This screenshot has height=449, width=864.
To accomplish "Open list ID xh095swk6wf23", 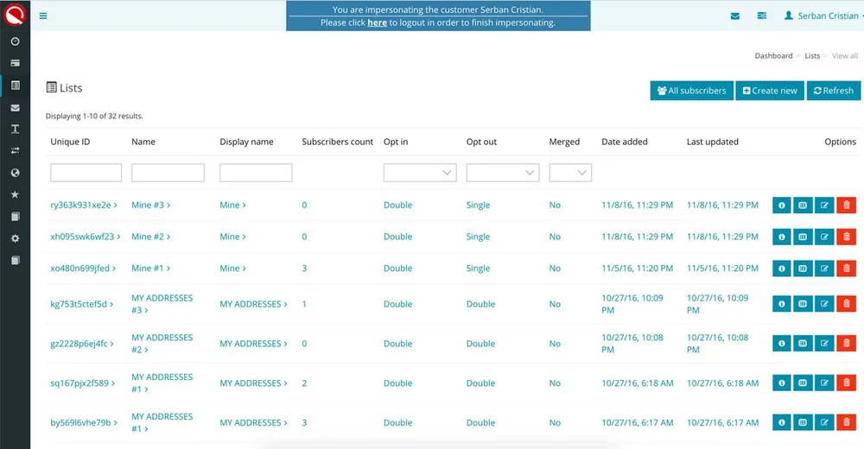I will (x=86, y=237).
